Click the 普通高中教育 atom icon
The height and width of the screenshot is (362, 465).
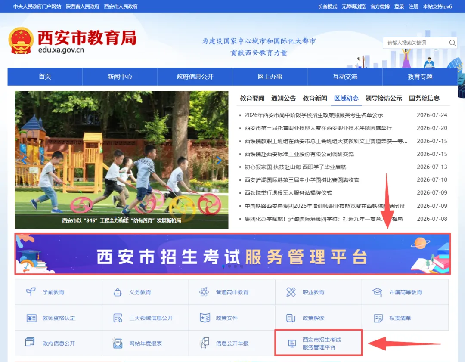coord(204,292)
